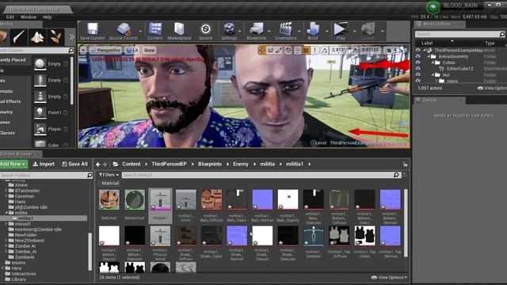Go back in Content Browser history
The height and width of the screenshot is (285, 507).
(x=98, y=164)
